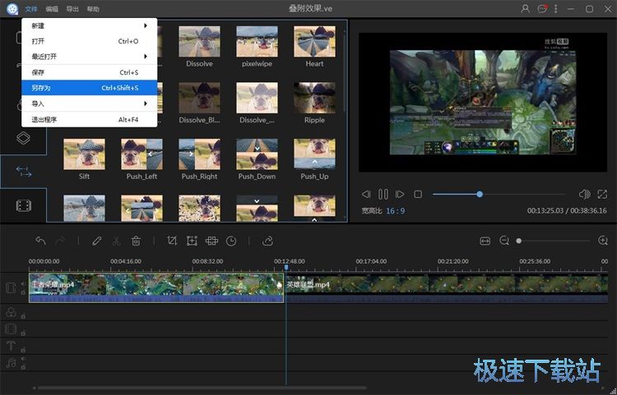Select the Ripple transition thumbnail
Image resolution: width=617 pixels, height=395 pixels.
(x=314, y=98)
